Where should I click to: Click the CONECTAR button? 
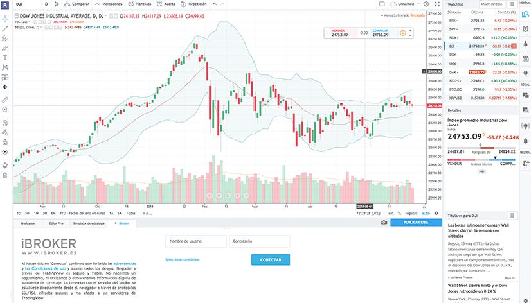click(x=271, y=260)
